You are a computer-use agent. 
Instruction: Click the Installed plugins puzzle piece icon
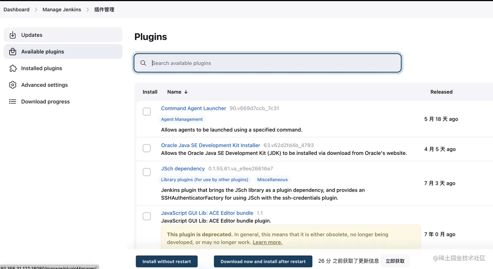(13, 68)
